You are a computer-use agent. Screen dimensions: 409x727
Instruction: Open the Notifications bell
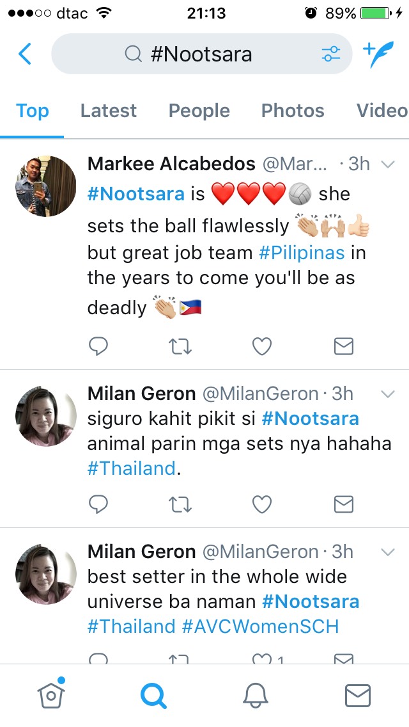(x=256, y=694)
